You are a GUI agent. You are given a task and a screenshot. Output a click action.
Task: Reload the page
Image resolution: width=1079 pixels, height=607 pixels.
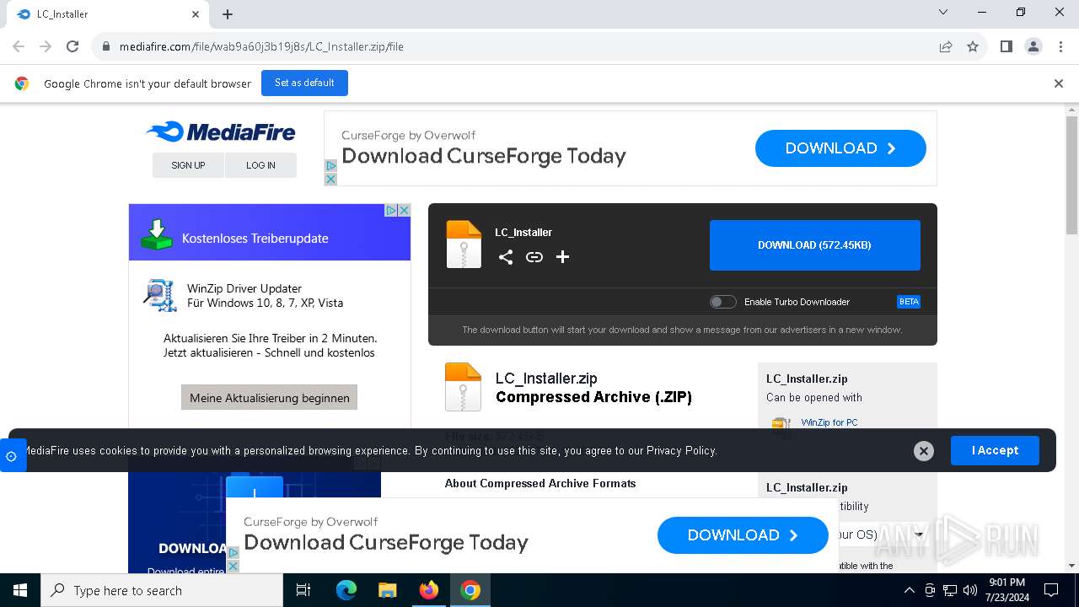[x=72, y=46]
